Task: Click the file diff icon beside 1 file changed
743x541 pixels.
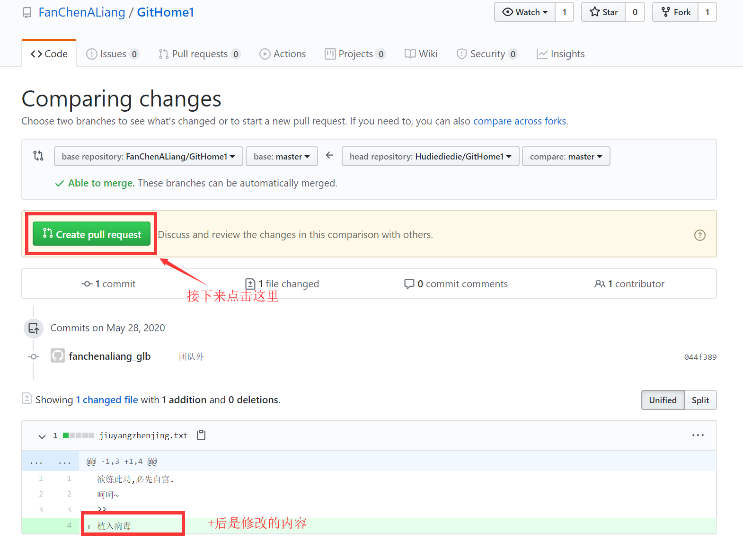Action: tap(250, 284)
